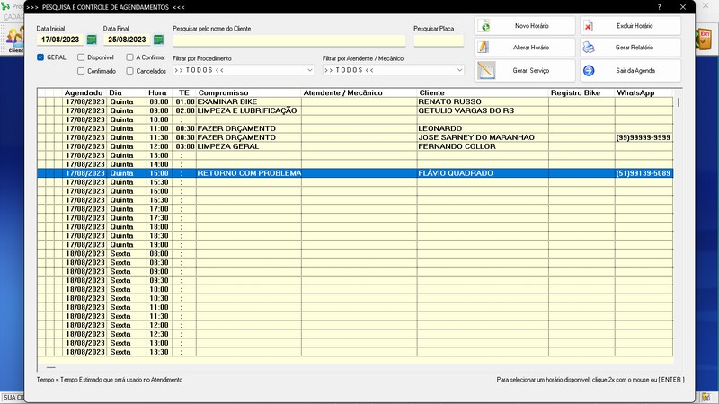719x404 pixels.
Task: Click exit door icon in background window
Action: click(704, 40)
